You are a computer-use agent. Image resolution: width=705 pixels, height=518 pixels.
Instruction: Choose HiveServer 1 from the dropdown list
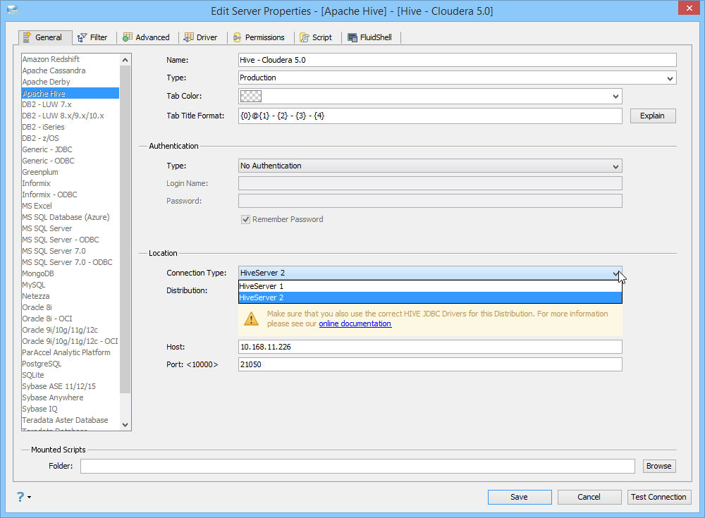430,286
